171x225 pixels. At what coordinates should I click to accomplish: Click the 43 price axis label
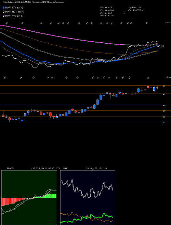click(x=164, y=94)
